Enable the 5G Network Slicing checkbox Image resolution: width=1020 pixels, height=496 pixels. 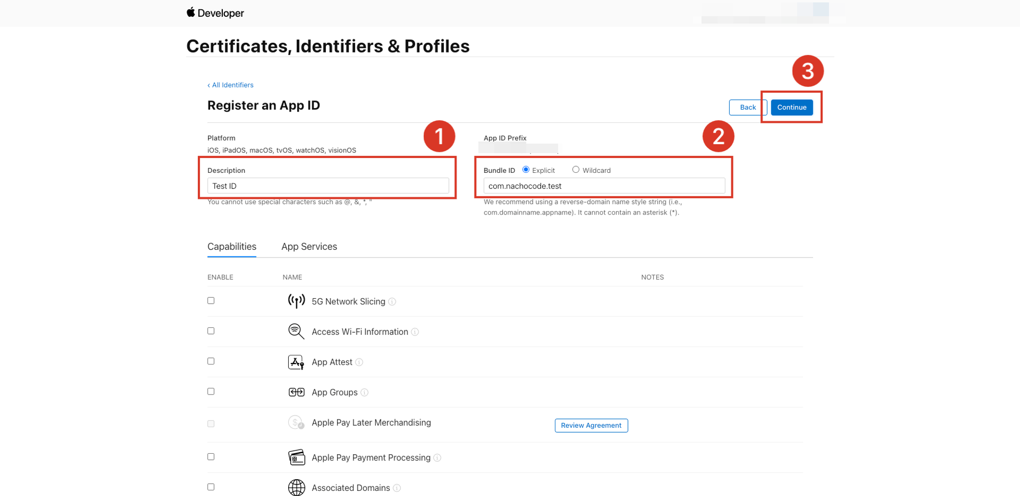[211, 301]
